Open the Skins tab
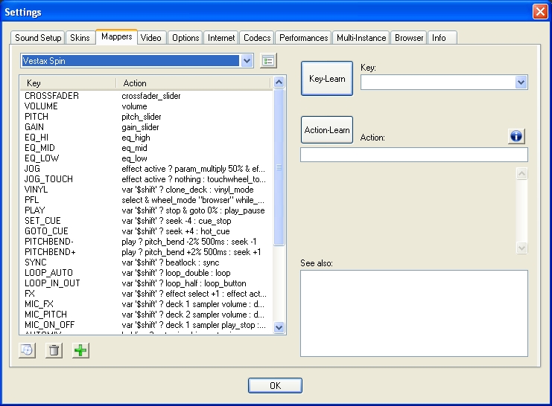This screenshot has height=406, width=552. coord(79,37)
